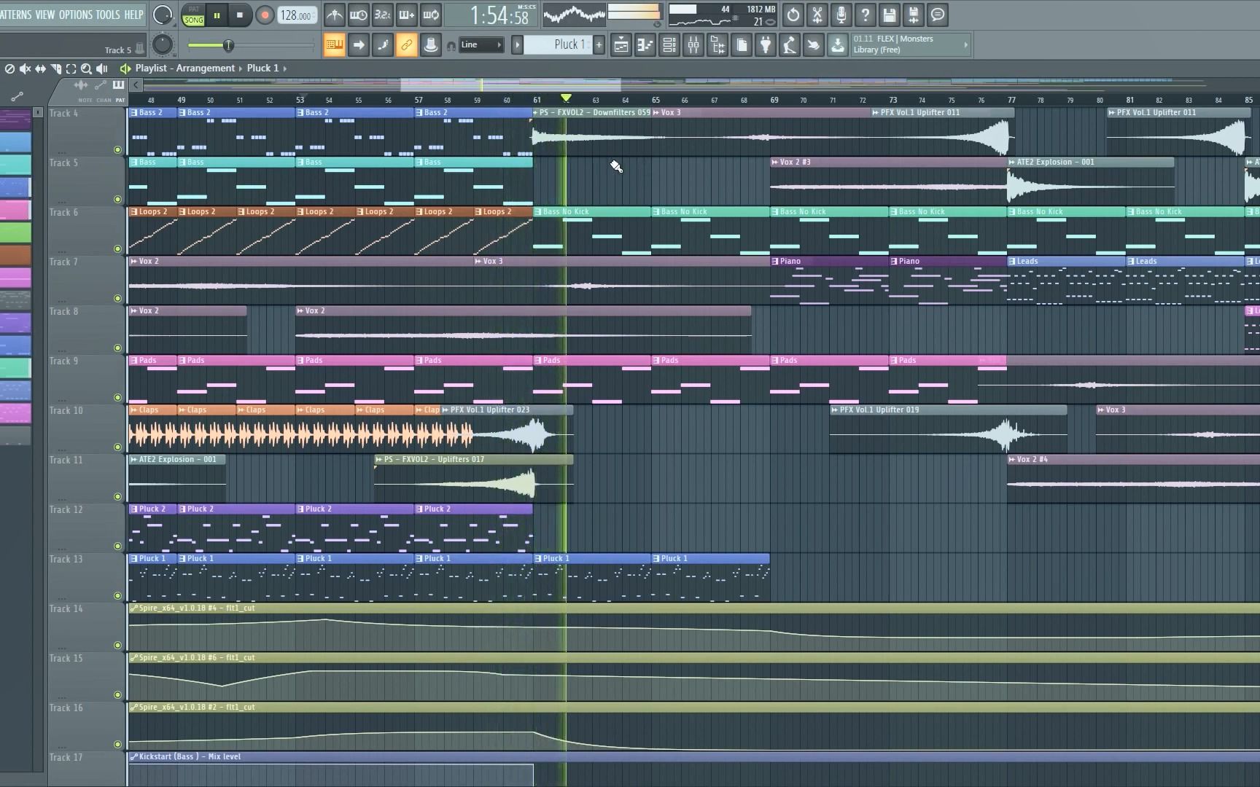Toggle the arrow auto-scroll icon
Screen dimensions: 1260x787
359,45
